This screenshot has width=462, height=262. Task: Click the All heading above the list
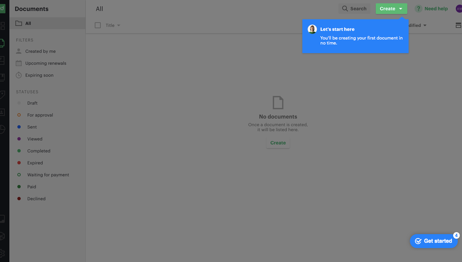(x=99, y=9)
